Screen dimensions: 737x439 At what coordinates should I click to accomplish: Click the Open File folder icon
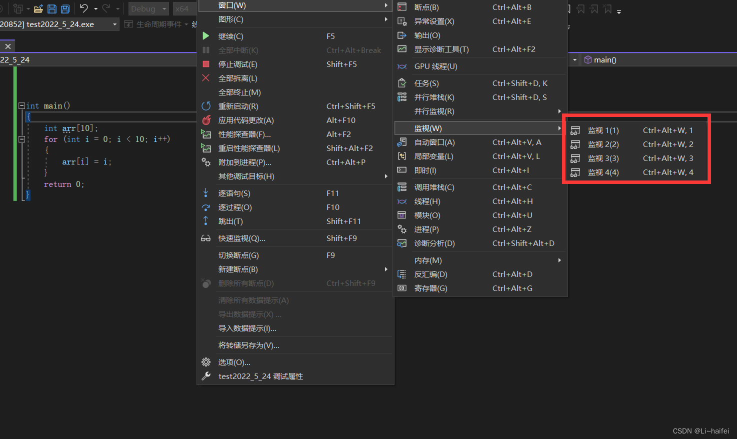point(38,8)
